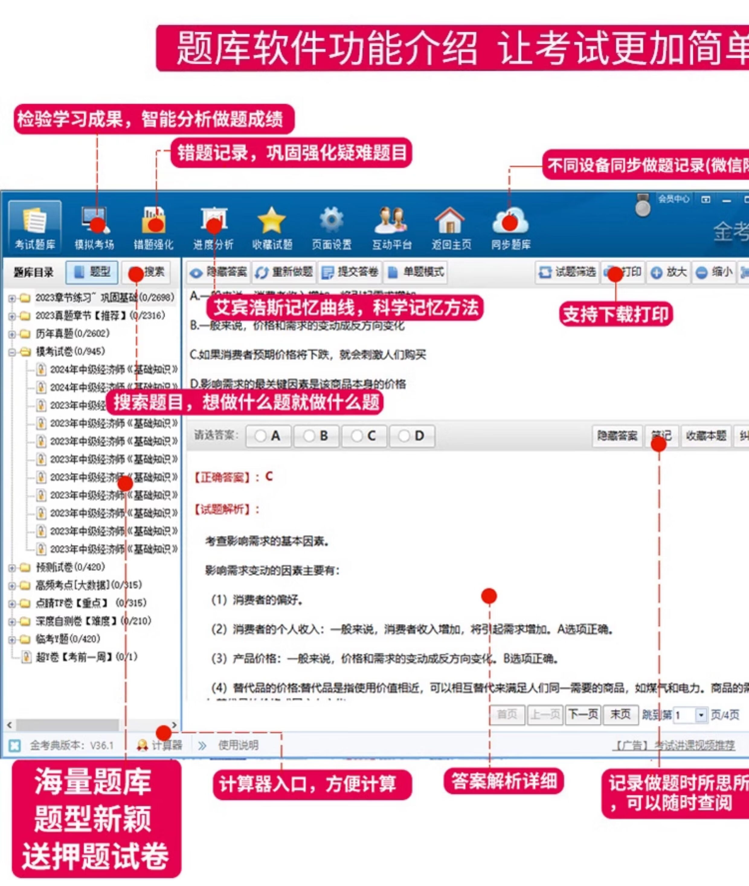This screenshot has width=749, height=886.
Task: Click the medal badge icon beside 会员中心
Action: [643, 205]
